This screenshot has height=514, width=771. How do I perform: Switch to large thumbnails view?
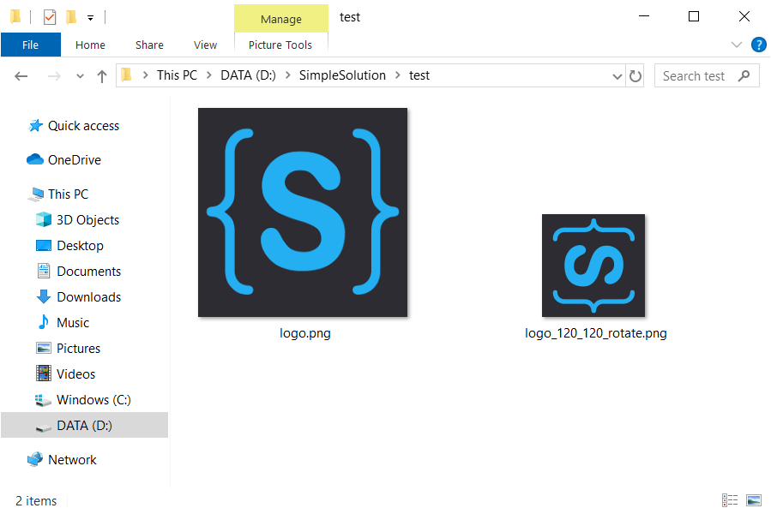[753, 499]
